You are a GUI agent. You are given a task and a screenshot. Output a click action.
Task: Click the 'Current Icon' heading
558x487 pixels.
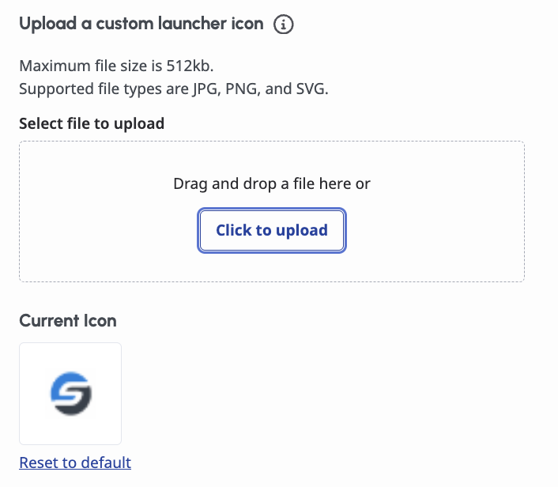[x=68, y=320]
